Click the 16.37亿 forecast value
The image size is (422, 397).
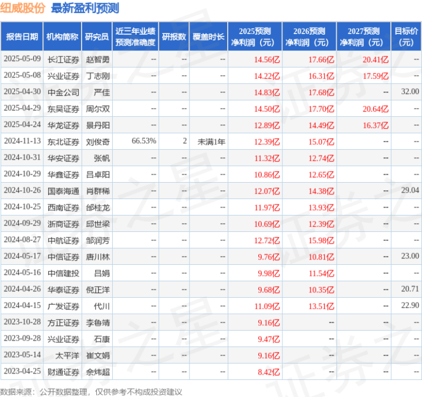376,125
